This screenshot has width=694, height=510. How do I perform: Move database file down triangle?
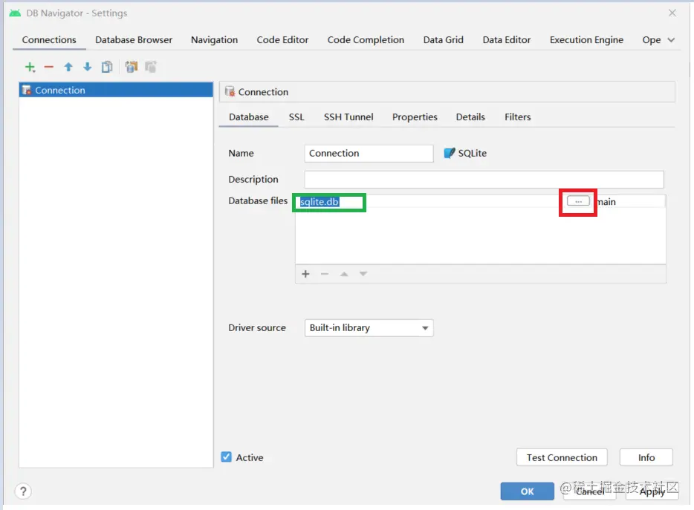pyautogui.click(x=363, y=274)
